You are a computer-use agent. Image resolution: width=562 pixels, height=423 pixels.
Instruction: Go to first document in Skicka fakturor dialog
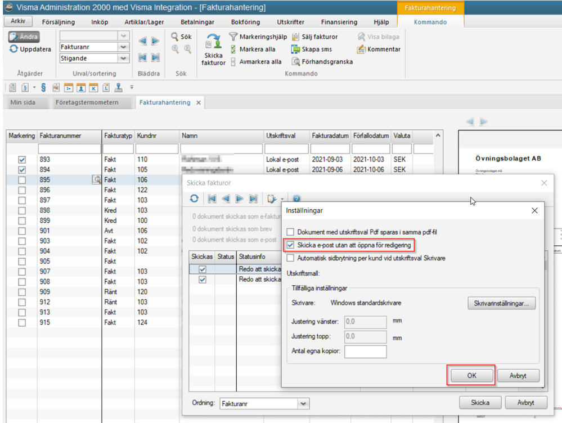point(212,199)
